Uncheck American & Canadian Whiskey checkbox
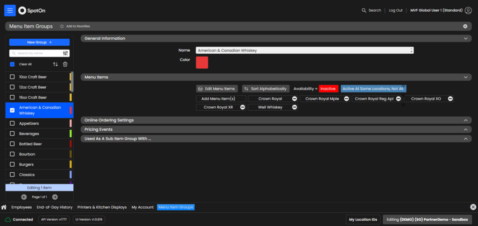478x226 pixels. [12, 110]
